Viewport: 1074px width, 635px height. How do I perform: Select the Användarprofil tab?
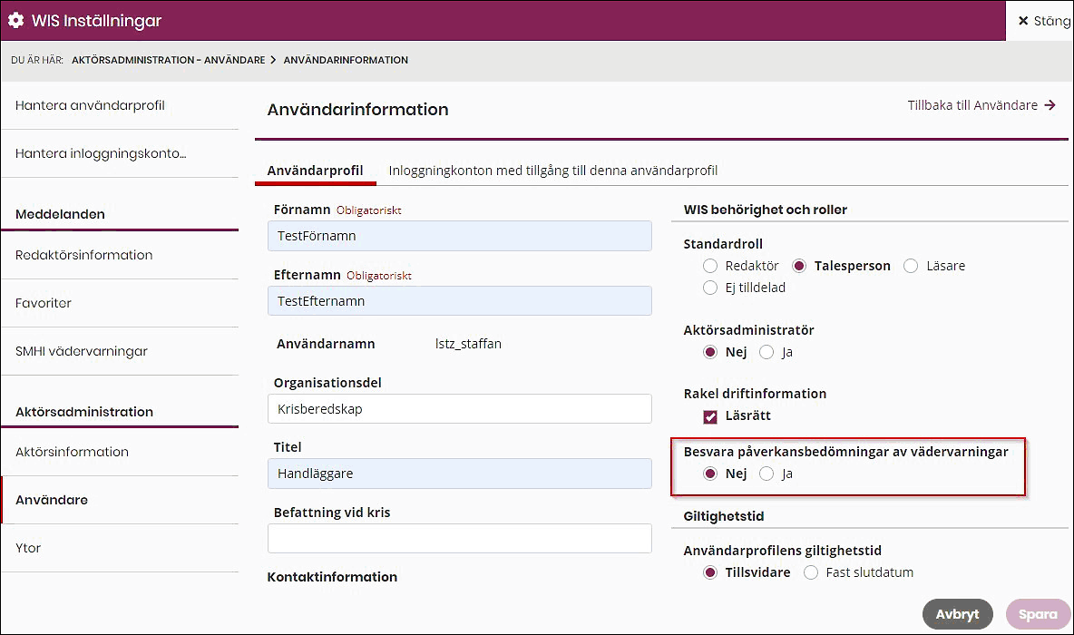click(315, 171)
